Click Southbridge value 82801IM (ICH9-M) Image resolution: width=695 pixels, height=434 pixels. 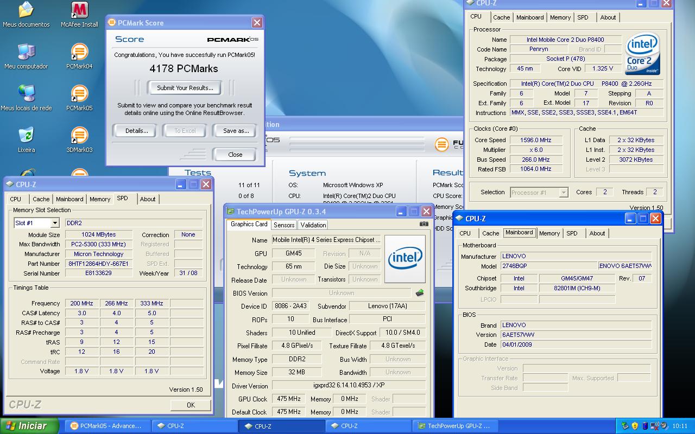tap(577, 288)
